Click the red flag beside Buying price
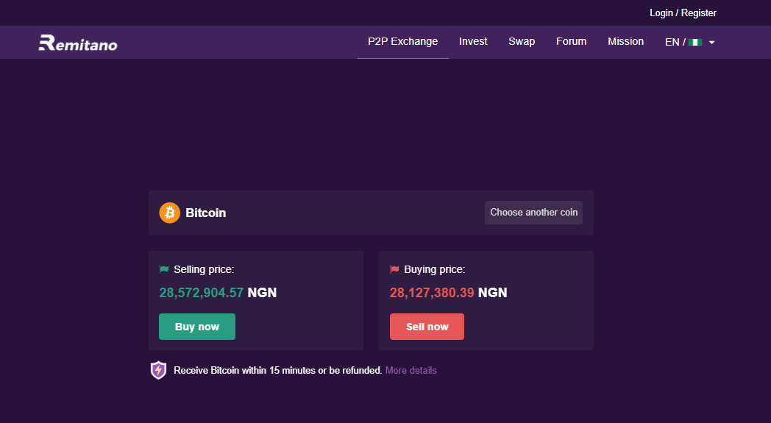The height and width of the screenshot is (423, 771). [x=394, y=270]
